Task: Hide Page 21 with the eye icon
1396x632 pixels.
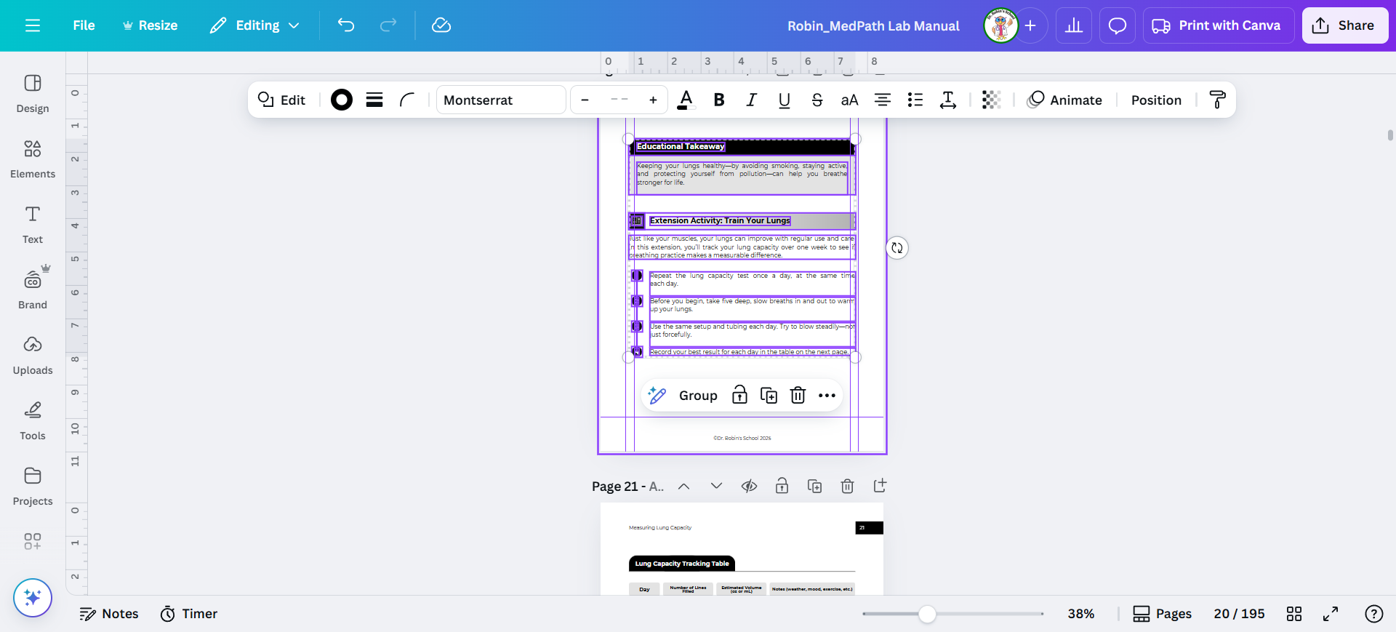Action: pos(749,486)
